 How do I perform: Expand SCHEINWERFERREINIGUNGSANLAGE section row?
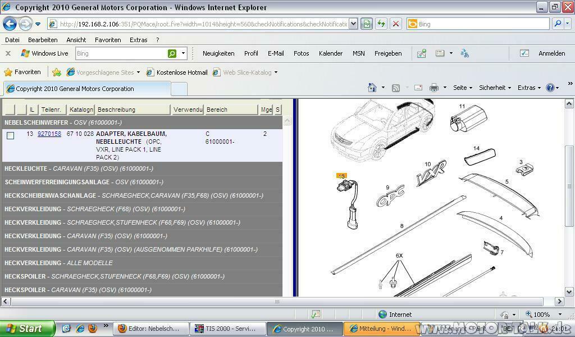pos(142,182)
